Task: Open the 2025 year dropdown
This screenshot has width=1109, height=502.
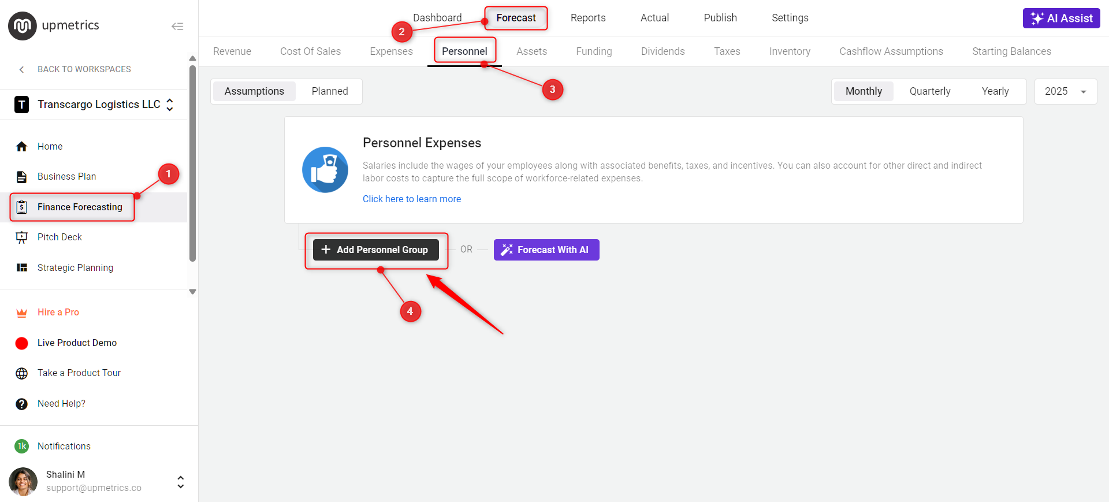Action: (x=1065, y=91)
